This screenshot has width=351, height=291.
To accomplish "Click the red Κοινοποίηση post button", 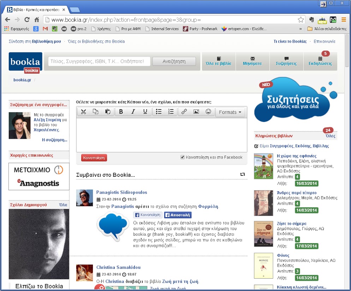I will coord(94,157).
